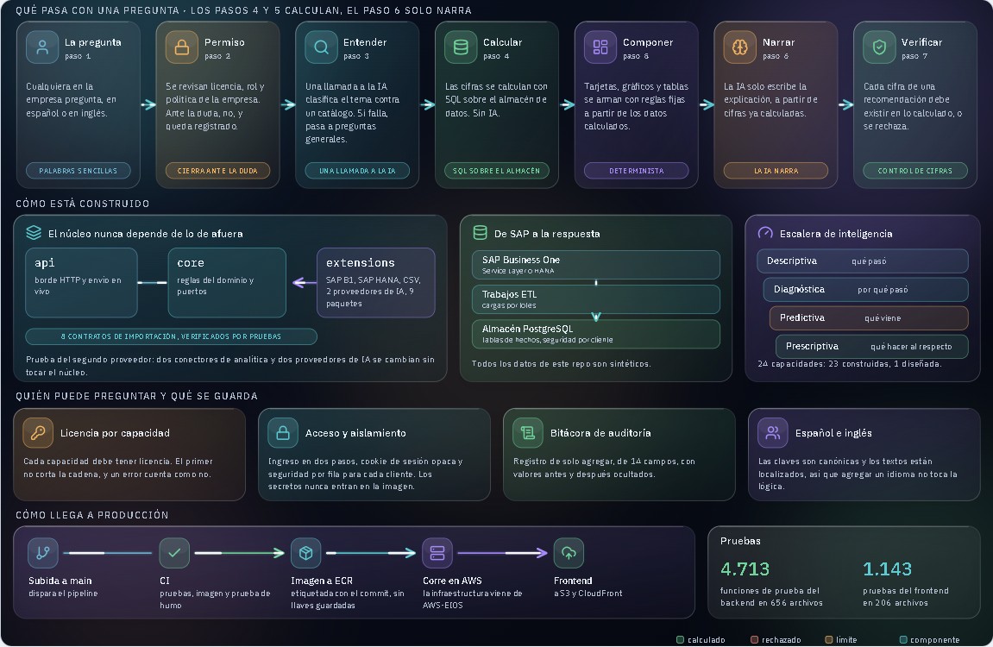Viewport: 993px width, 647px height.
Task: Click the brain icon on the Narrar card
Action: click(739, 47)
